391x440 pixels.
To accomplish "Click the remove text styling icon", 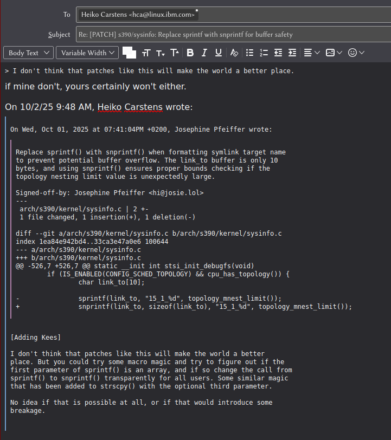I will click(x=234, y=53).
